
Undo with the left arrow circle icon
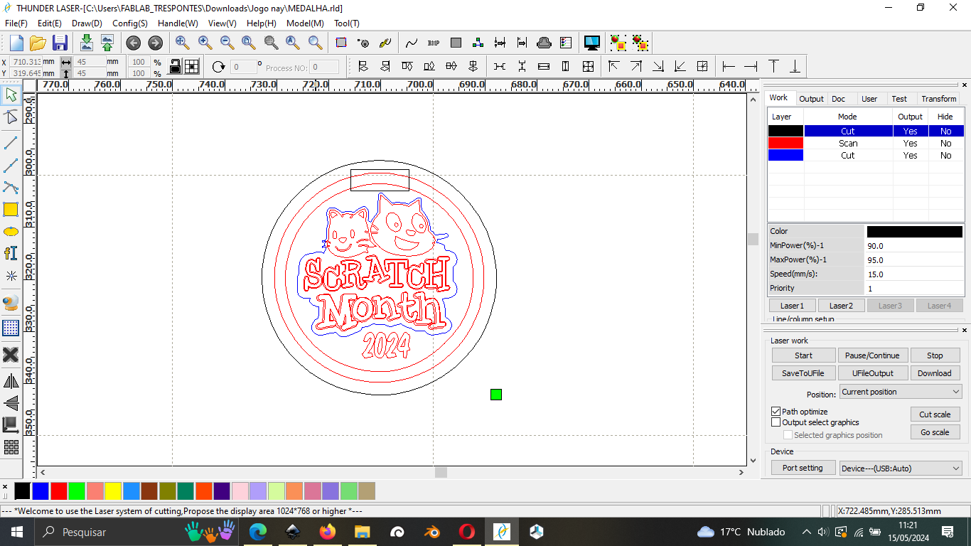(x=133, y=43)
